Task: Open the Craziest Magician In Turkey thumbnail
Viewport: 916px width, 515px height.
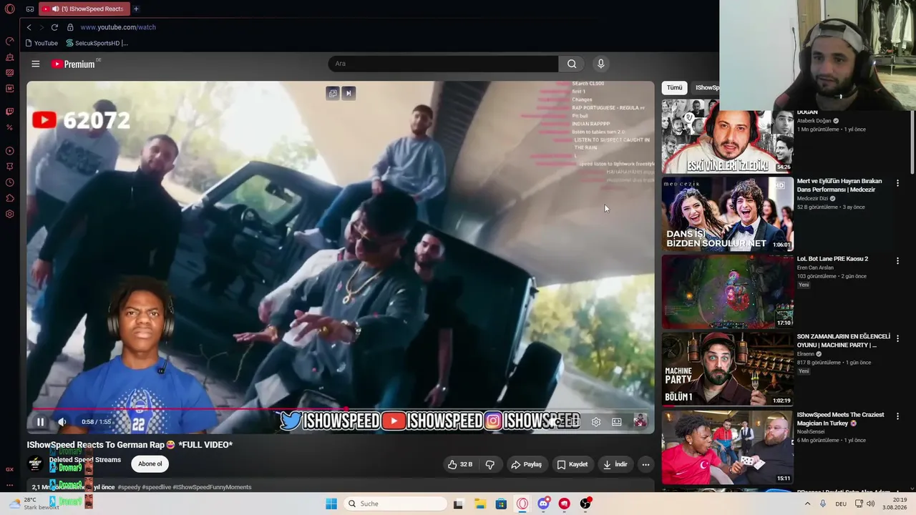Action: 727,448
